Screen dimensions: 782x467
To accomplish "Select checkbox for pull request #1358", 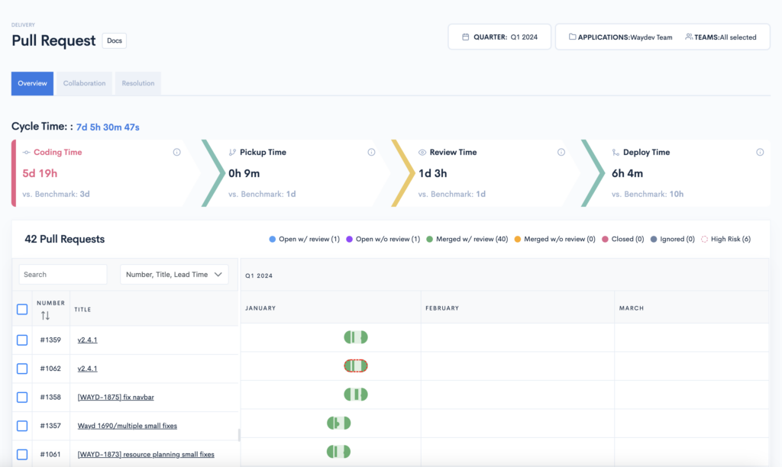I will tap(22, 398).
